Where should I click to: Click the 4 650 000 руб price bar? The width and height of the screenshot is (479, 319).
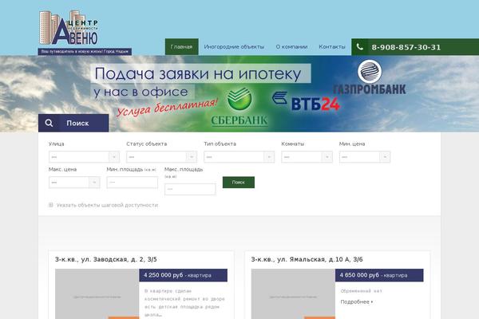(x=379, y=275)
